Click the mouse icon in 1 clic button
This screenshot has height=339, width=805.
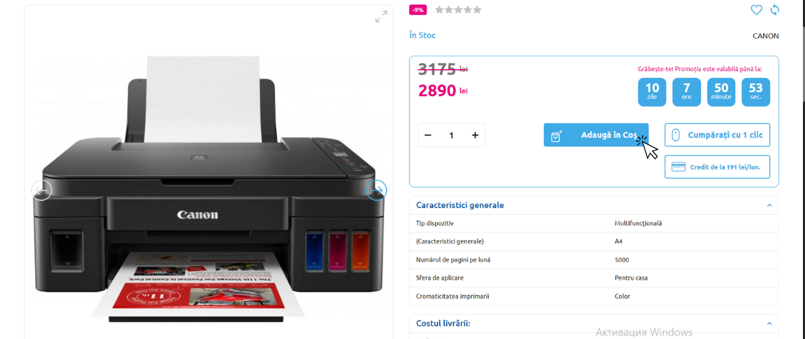[x=676, y=135]
